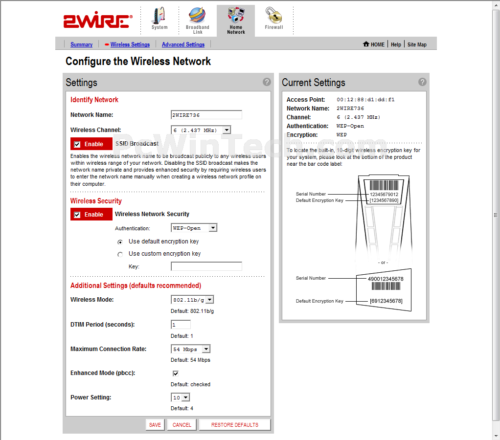Click the 'Configure the Wireless Network' heading
Viewport: 500px width, 440px height.
pyautogui.click(x=138, y=61)
